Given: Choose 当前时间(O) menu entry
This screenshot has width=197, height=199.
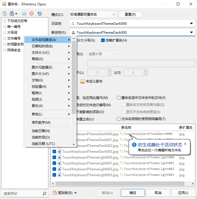Looking at the screenshot, I should pos(48,137).
